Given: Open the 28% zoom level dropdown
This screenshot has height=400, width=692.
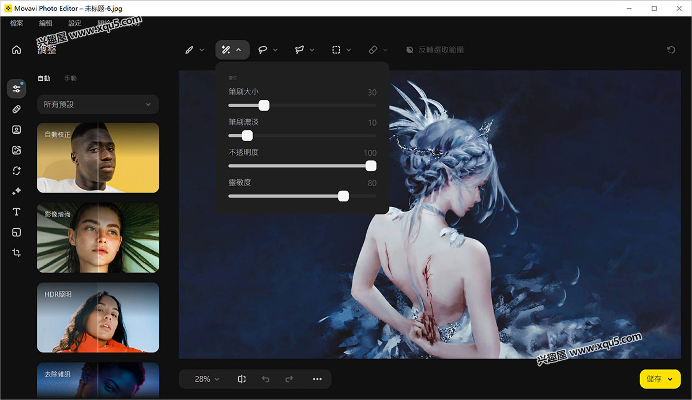Looking at the screenshot, I should (x=207, y=379).
